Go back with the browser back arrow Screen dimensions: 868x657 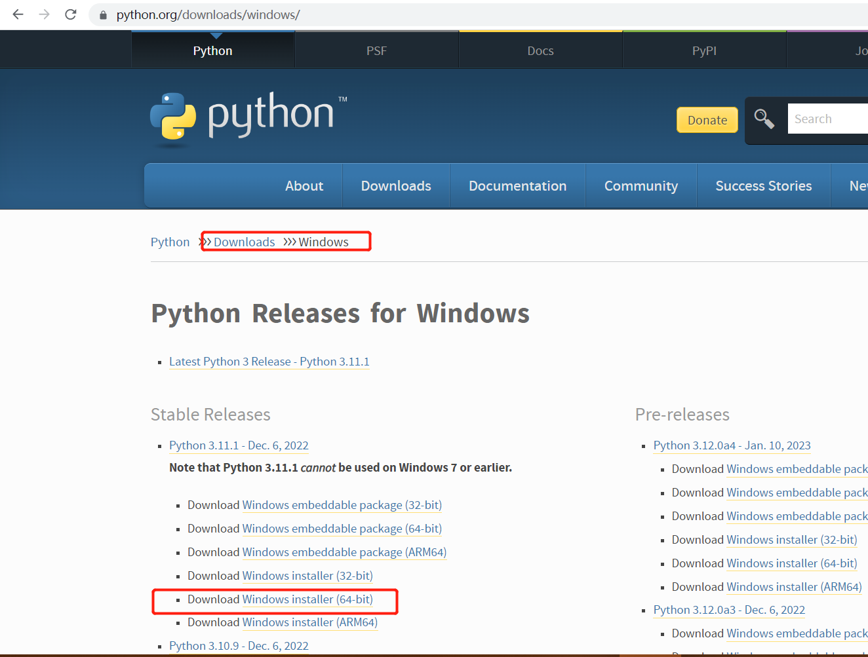(x=18, y=14)
